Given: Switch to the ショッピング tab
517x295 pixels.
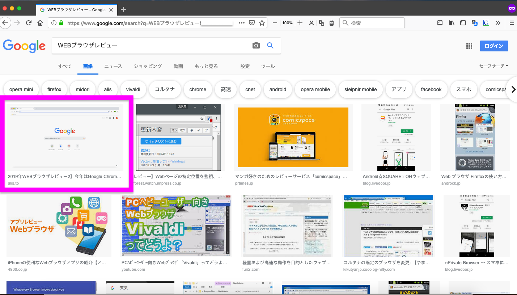Looking at the screenshot, I should 148,66.
